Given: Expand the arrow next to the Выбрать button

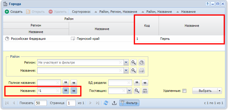Looking at the screenshot, I should pyautogui.click(x=220, y=91).
